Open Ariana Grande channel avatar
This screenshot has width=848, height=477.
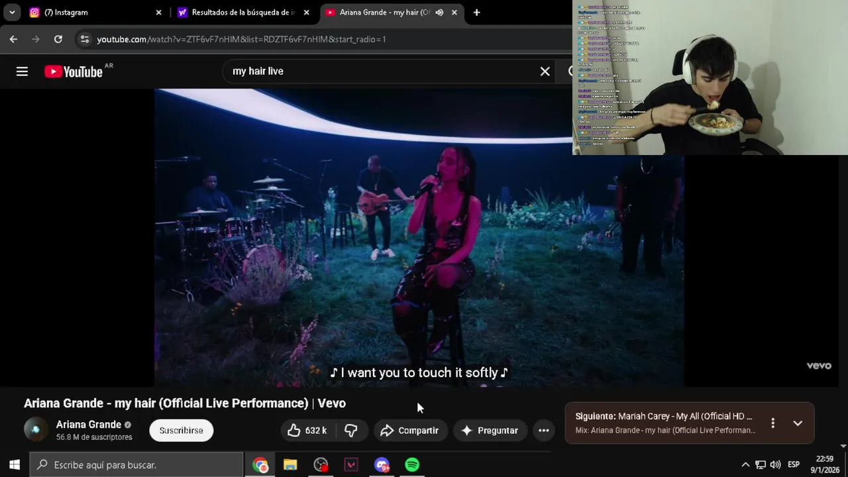[36, 430]
